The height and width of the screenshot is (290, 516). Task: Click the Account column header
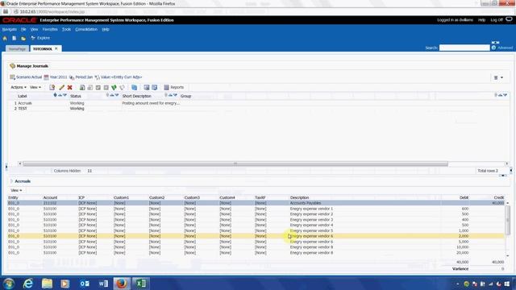click(50, 197)
